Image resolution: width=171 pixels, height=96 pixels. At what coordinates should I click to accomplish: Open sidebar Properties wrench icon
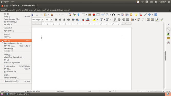click(x=168, y=29)
